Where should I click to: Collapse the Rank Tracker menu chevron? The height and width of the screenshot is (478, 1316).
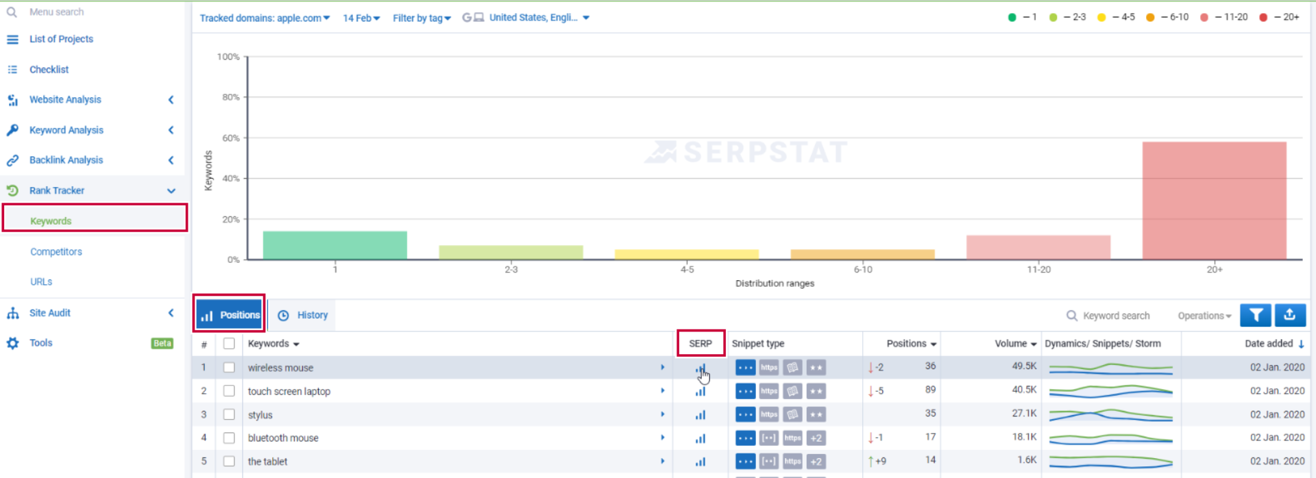tap(171, 191)
